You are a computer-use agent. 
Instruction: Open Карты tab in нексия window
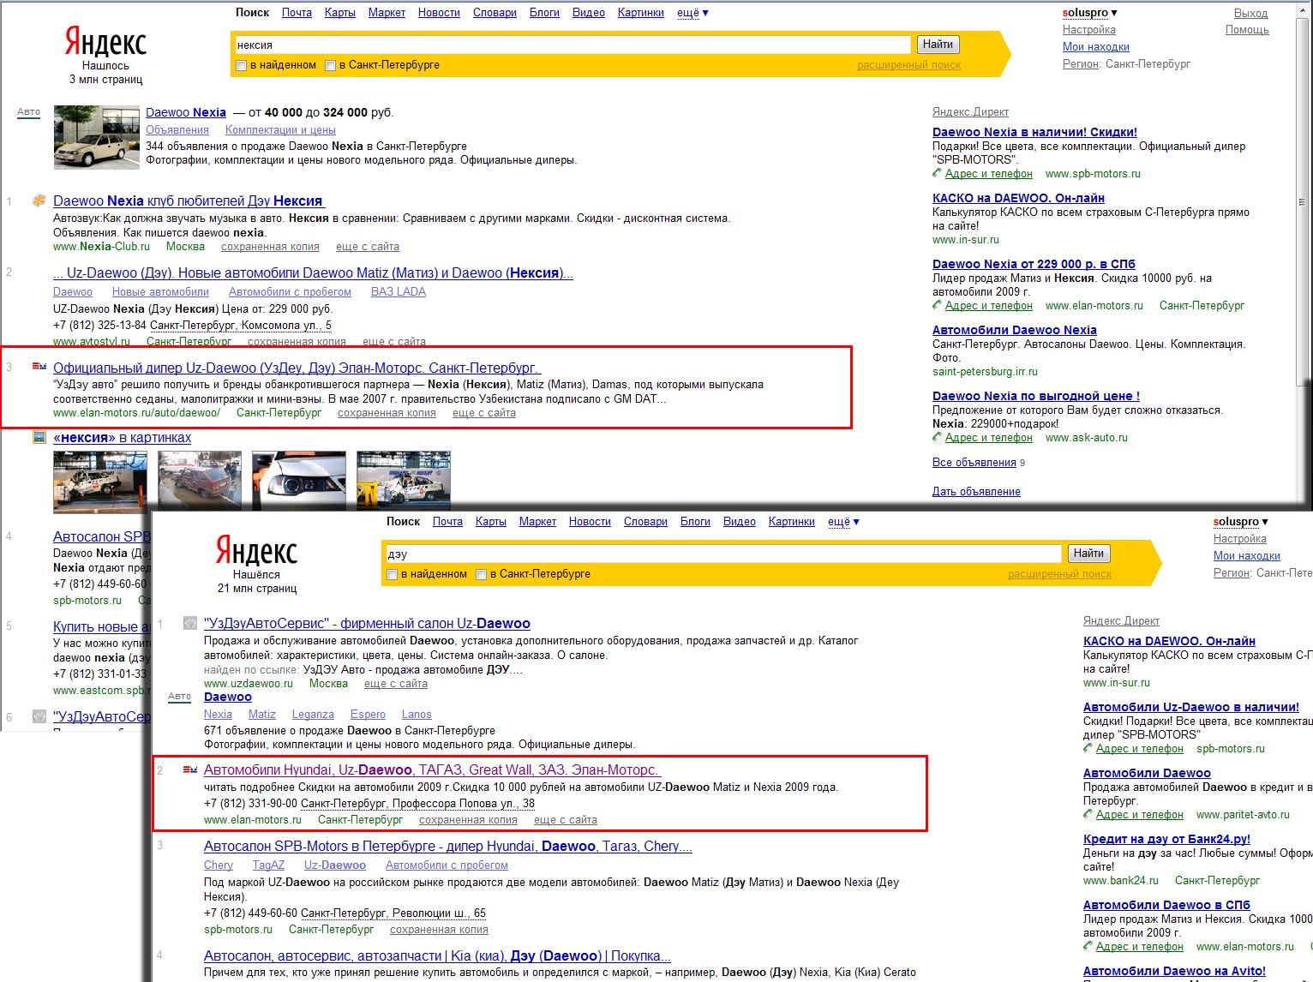pos(340,13)
